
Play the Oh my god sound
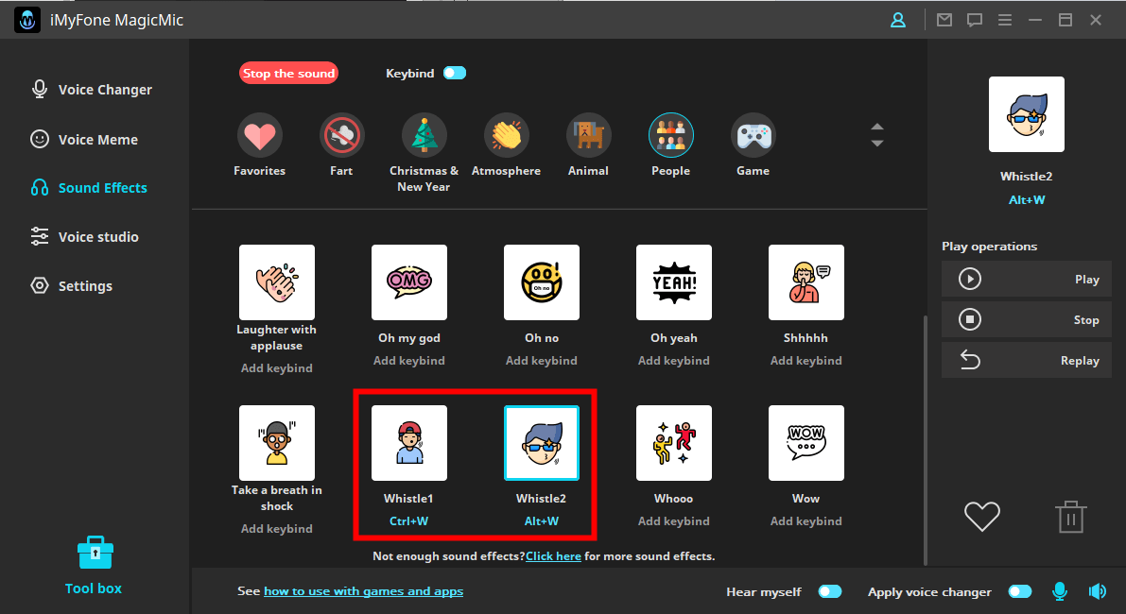click(409, 282)
